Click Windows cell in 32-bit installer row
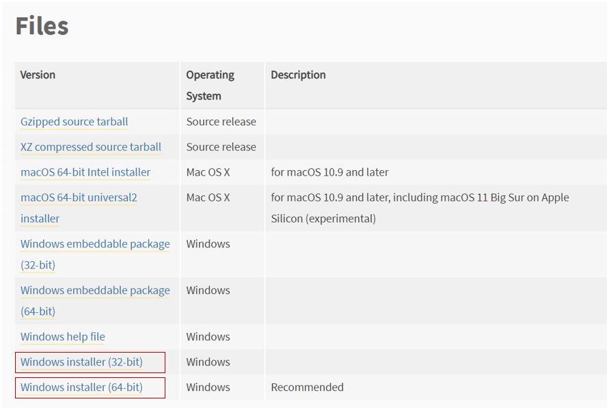This screenshot has width=609, height=408. click(208, 362)
